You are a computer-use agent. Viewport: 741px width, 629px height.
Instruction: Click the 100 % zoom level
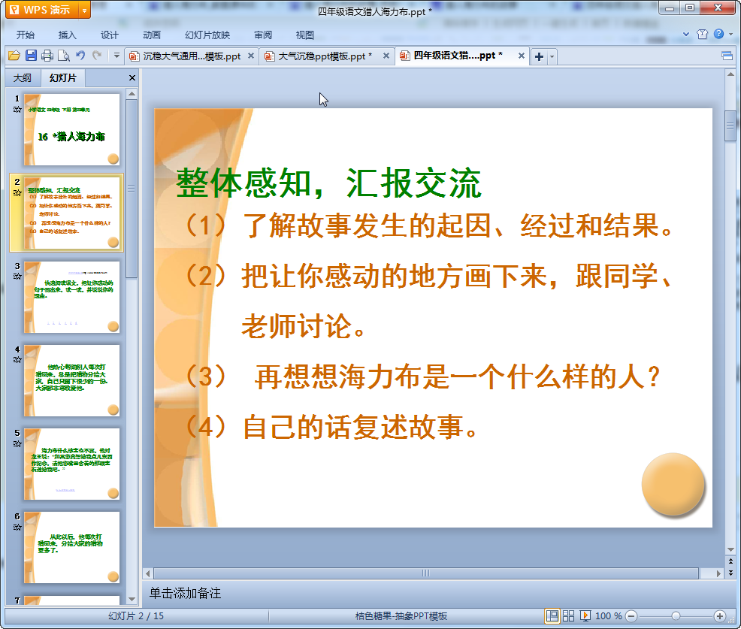click(608, 615)
